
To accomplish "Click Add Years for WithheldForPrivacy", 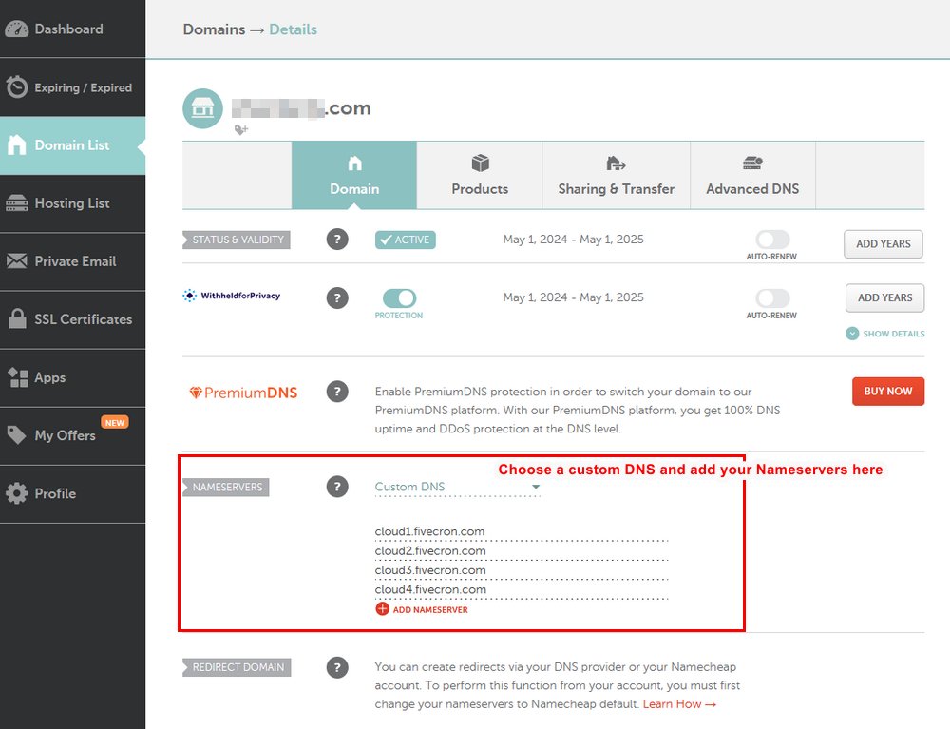I will click(x=884, y=297).
